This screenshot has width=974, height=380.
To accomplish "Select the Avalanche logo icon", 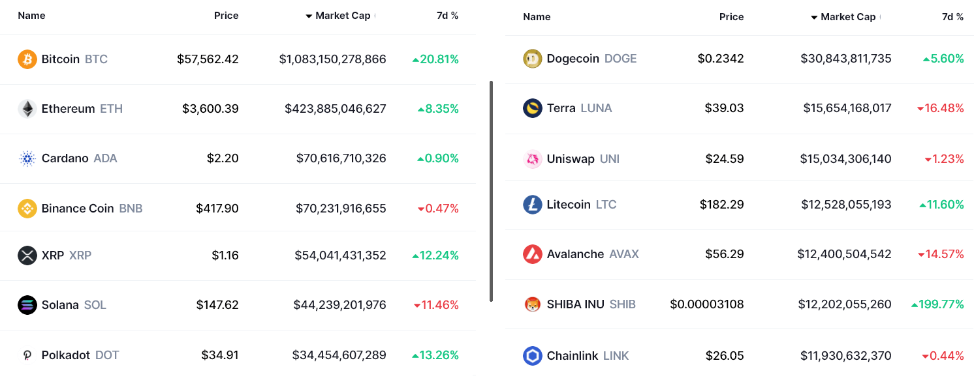I will [x=532, y=254].
